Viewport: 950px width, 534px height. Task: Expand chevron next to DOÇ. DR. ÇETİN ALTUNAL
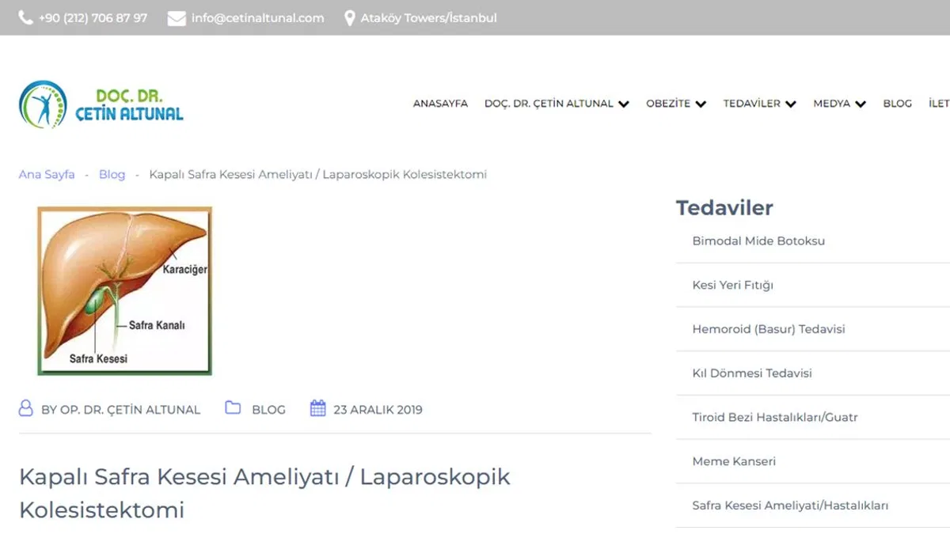624,104
